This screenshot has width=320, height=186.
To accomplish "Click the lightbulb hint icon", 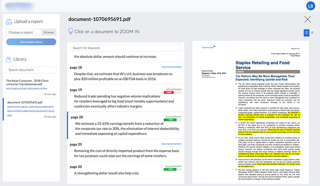I will click(x=71, y=31).
